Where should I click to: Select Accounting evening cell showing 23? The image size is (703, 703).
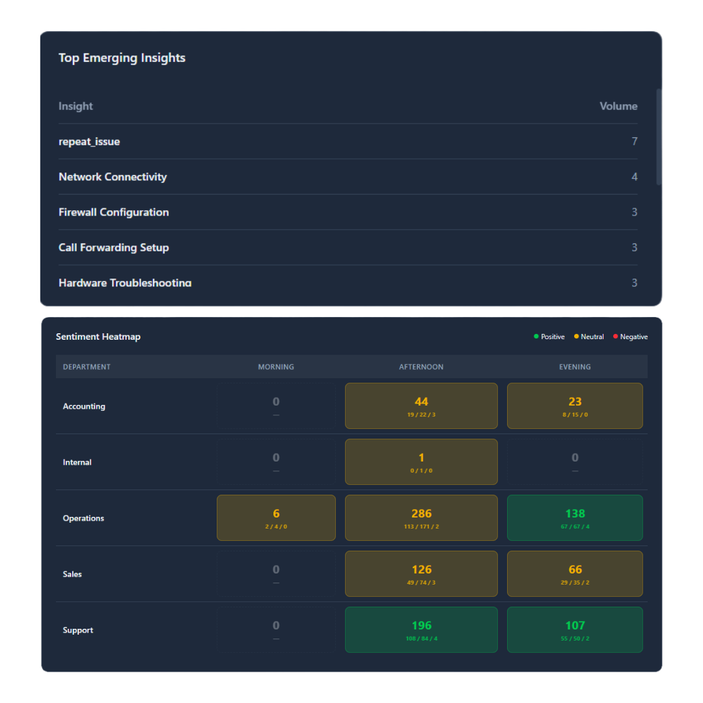pyautogui.click(x=575, y=406)
